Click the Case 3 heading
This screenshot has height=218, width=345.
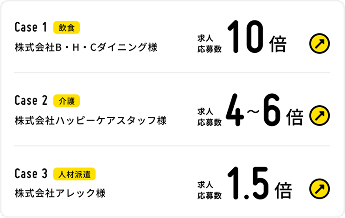(x=31, y=174)
